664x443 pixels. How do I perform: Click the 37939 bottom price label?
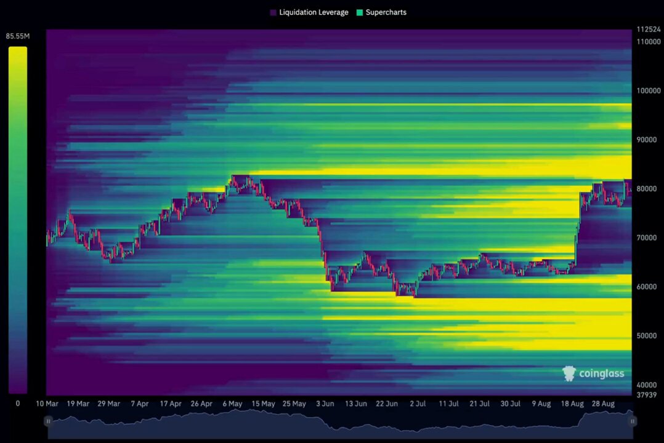click(647, 395)
